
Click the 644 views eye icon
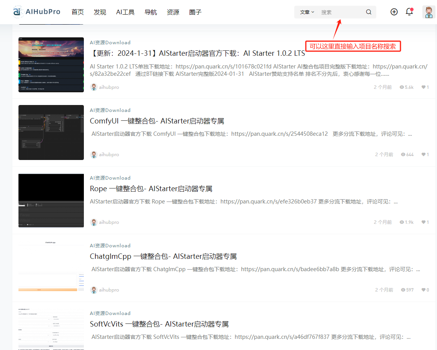pos(403,154)
